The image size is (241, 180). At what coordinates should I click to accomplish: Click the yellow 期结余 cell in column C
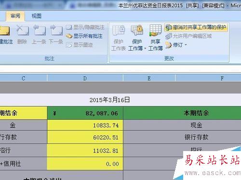pos(24,113)
